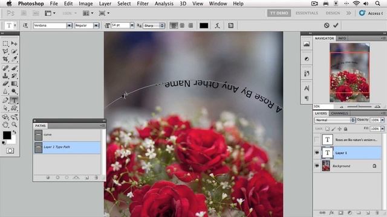Open the Filter menu
The height and width of the screenshot is (217, 387).
(x=143, y=4)
